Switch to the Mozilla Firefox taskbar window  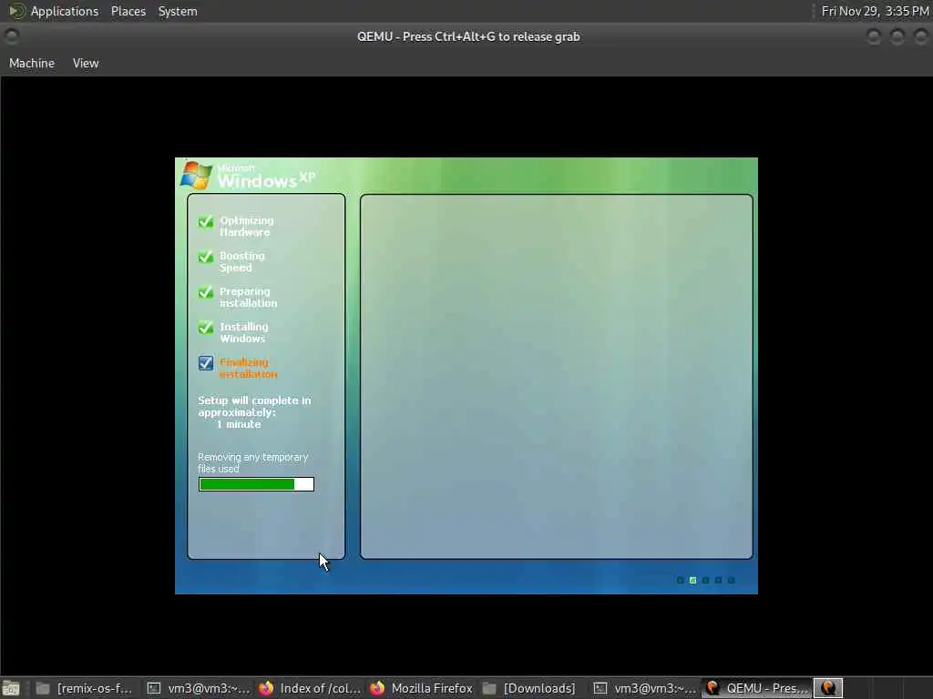(x=421, y=688)
